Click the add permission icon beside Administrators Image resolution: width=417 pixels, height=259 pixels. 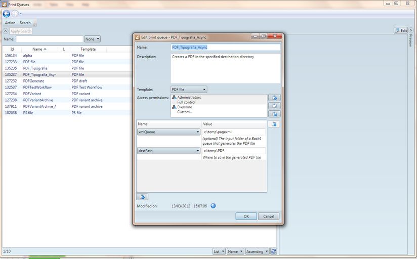point(274,98)
